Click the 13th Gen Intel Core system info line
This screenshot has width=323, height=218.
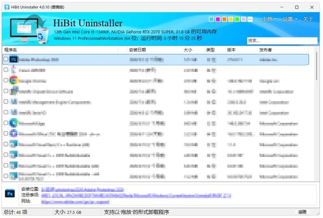pos(135,32)
